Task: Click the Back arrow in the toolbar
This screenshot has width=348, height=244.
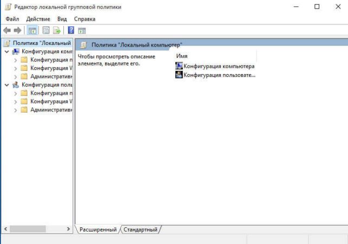Action: coord(7,30)
